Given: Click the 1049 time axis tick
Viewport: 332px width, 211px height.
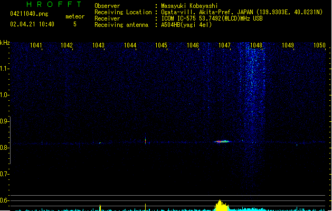Looking at the screenshot, I should pyautogui.click(x=288, y=45).
